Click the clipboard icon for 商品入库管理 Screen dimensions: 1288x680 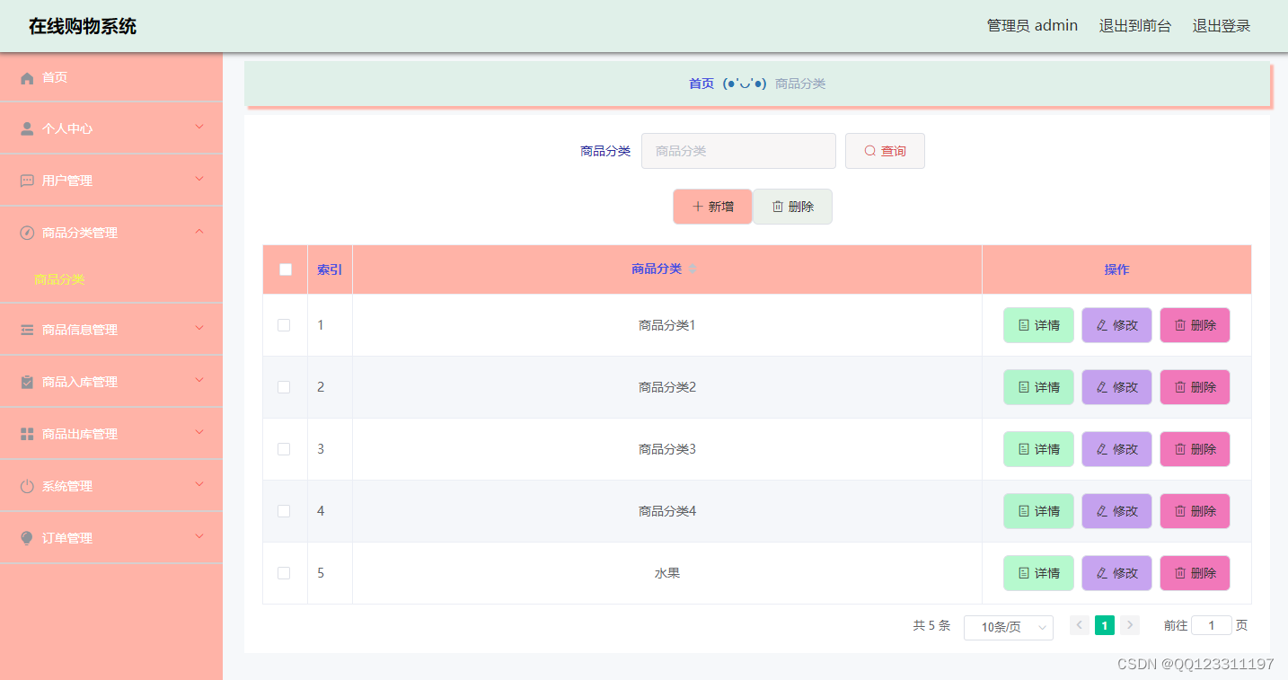(27, 382)
